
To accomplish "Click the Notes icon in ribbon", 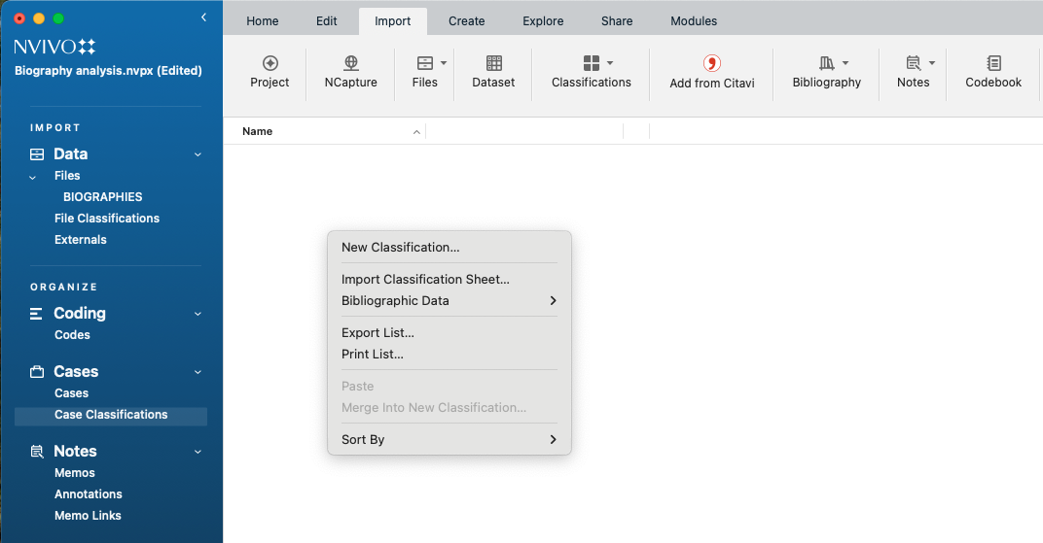I will 913,63.
